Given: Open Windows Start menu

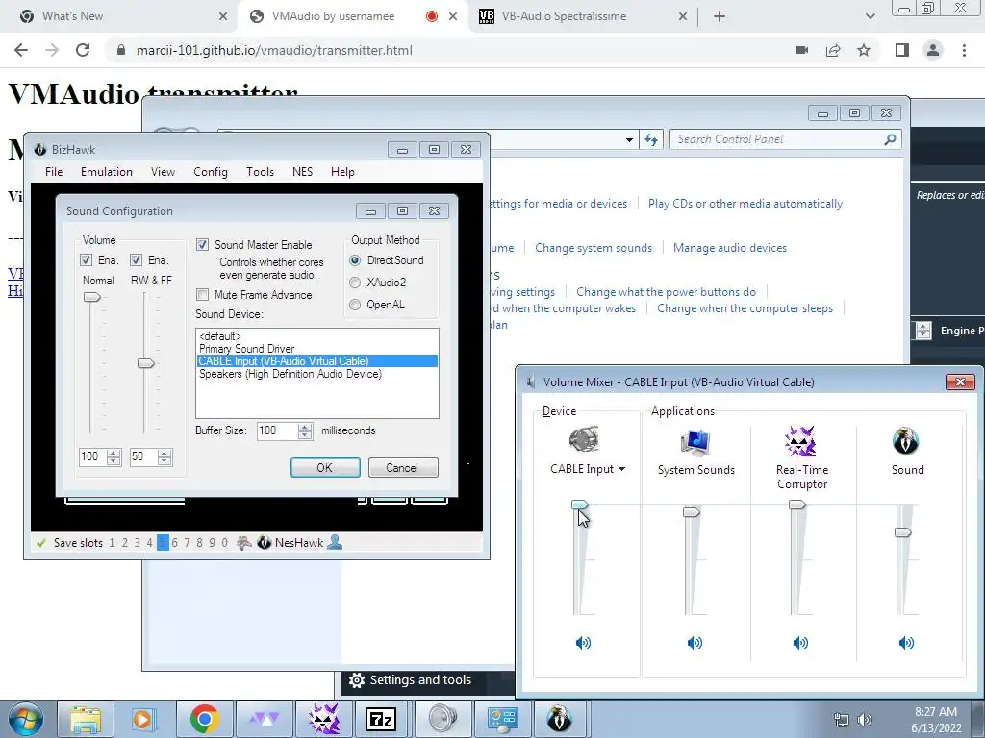Looking at the screenshot, I should [25, 719].
